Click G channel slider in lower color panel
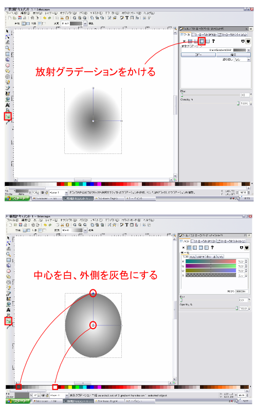The height and width of the screenshot is (412, 257). [x=211, y=266]
